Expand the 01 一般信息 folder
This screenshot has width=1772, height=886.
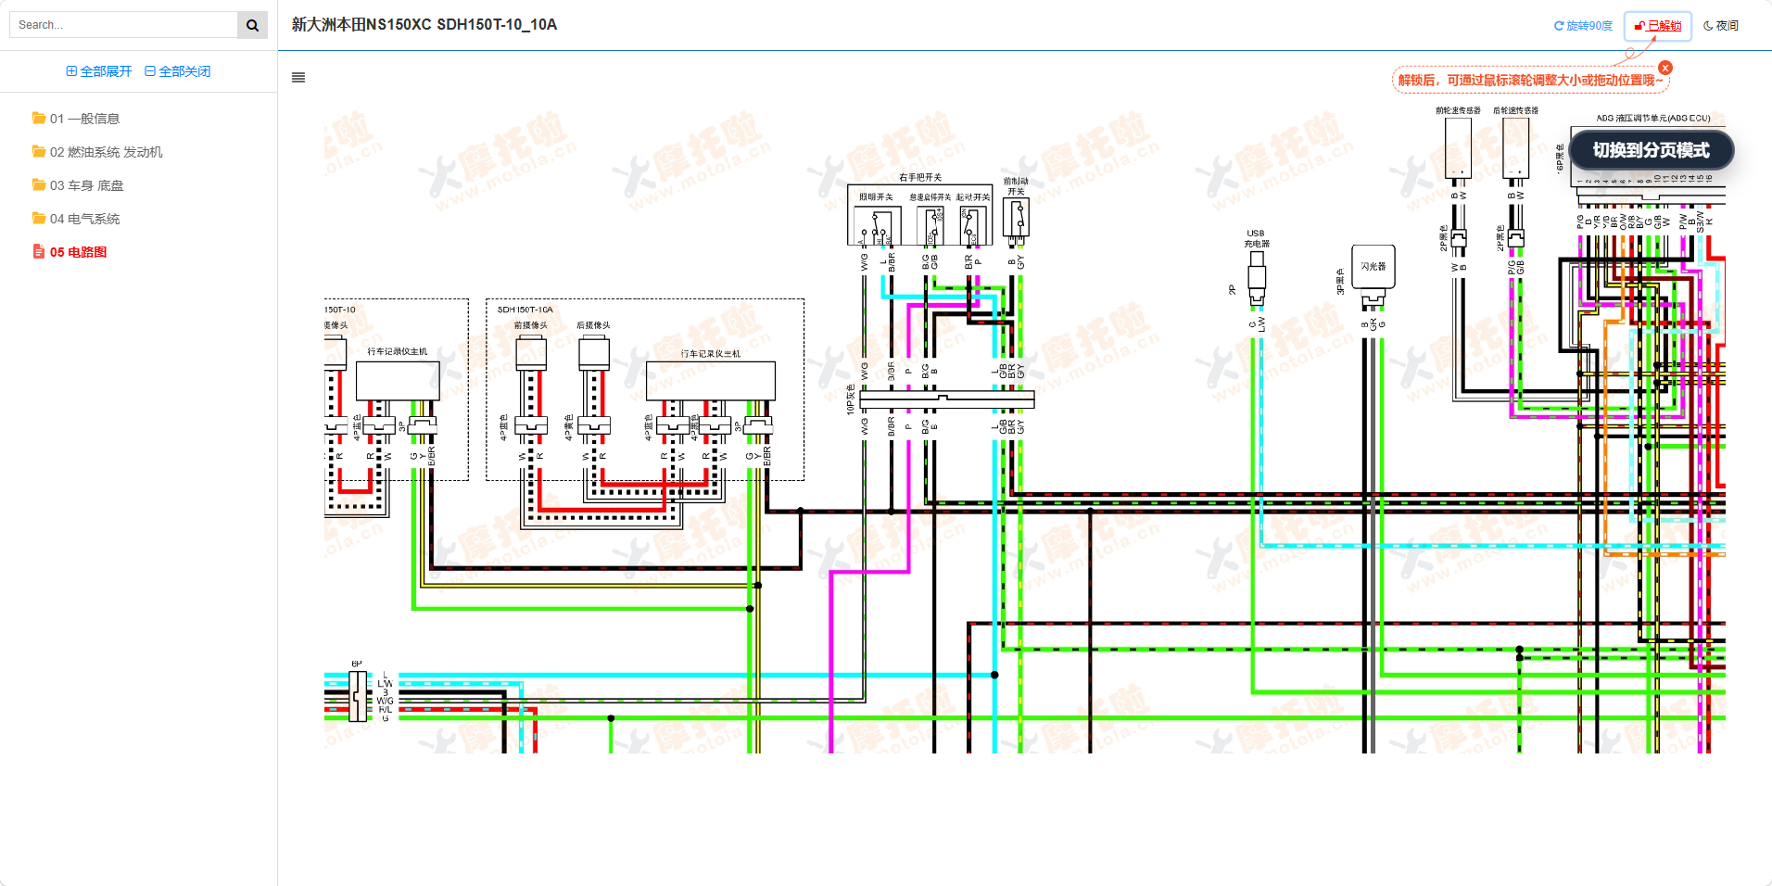click(84, 119)
